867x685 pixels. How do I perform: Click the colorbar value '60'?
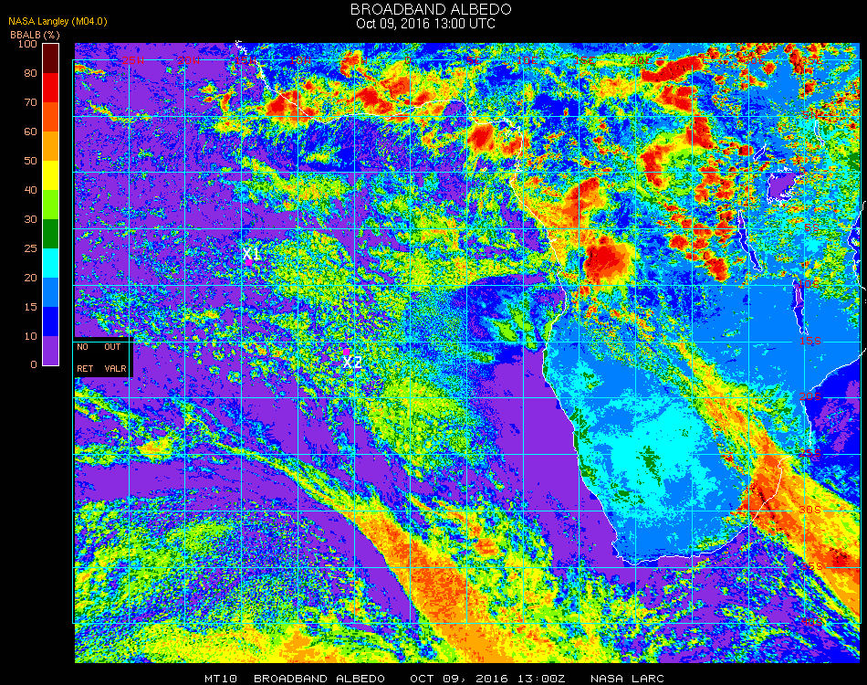tap(30, 132)
